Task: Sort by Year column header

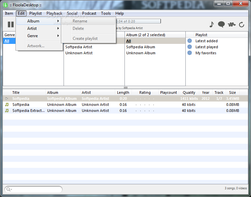Action: [206, 92]
